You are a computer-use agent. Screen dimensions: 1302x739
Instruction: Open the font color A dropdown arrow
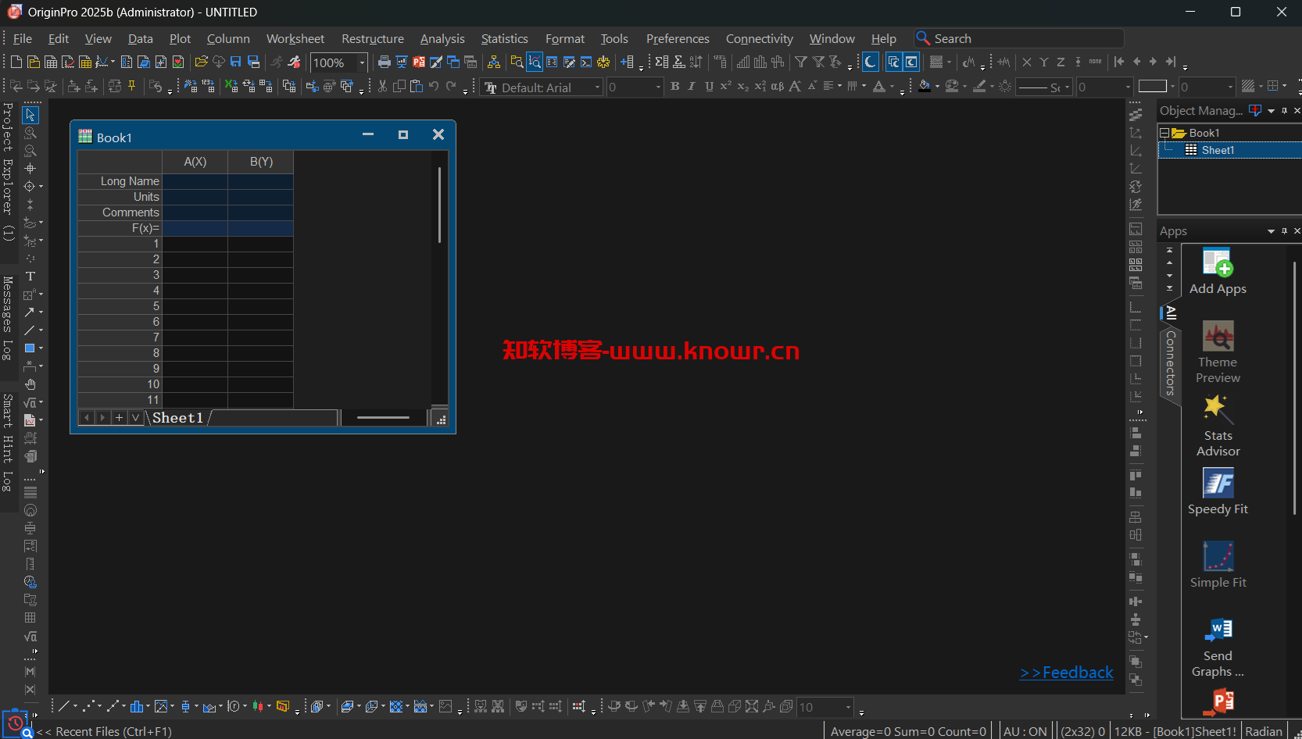pos(892,87)
